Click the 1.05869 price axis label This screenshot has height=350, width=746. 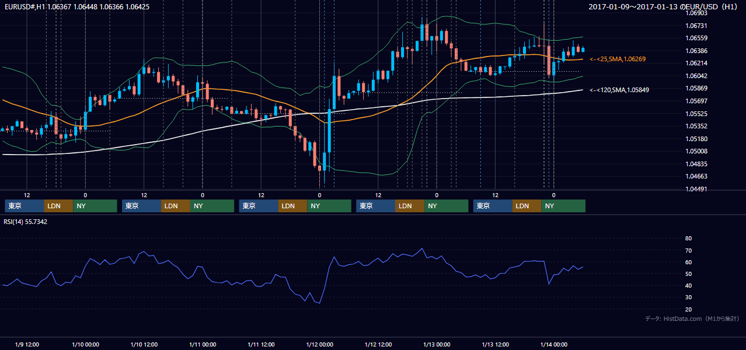click(696, 88)
